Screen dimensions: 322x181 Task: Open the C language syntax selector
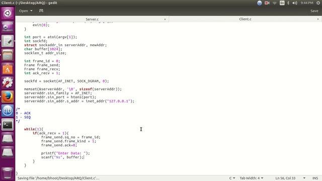pos(232,178)
